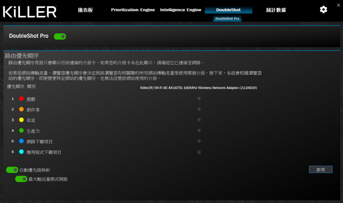Image resolution: width=343 pixels, height=203 pixels.
Task: Select the DoubleShot Pro sub-tab
Action: pos(227,19)
